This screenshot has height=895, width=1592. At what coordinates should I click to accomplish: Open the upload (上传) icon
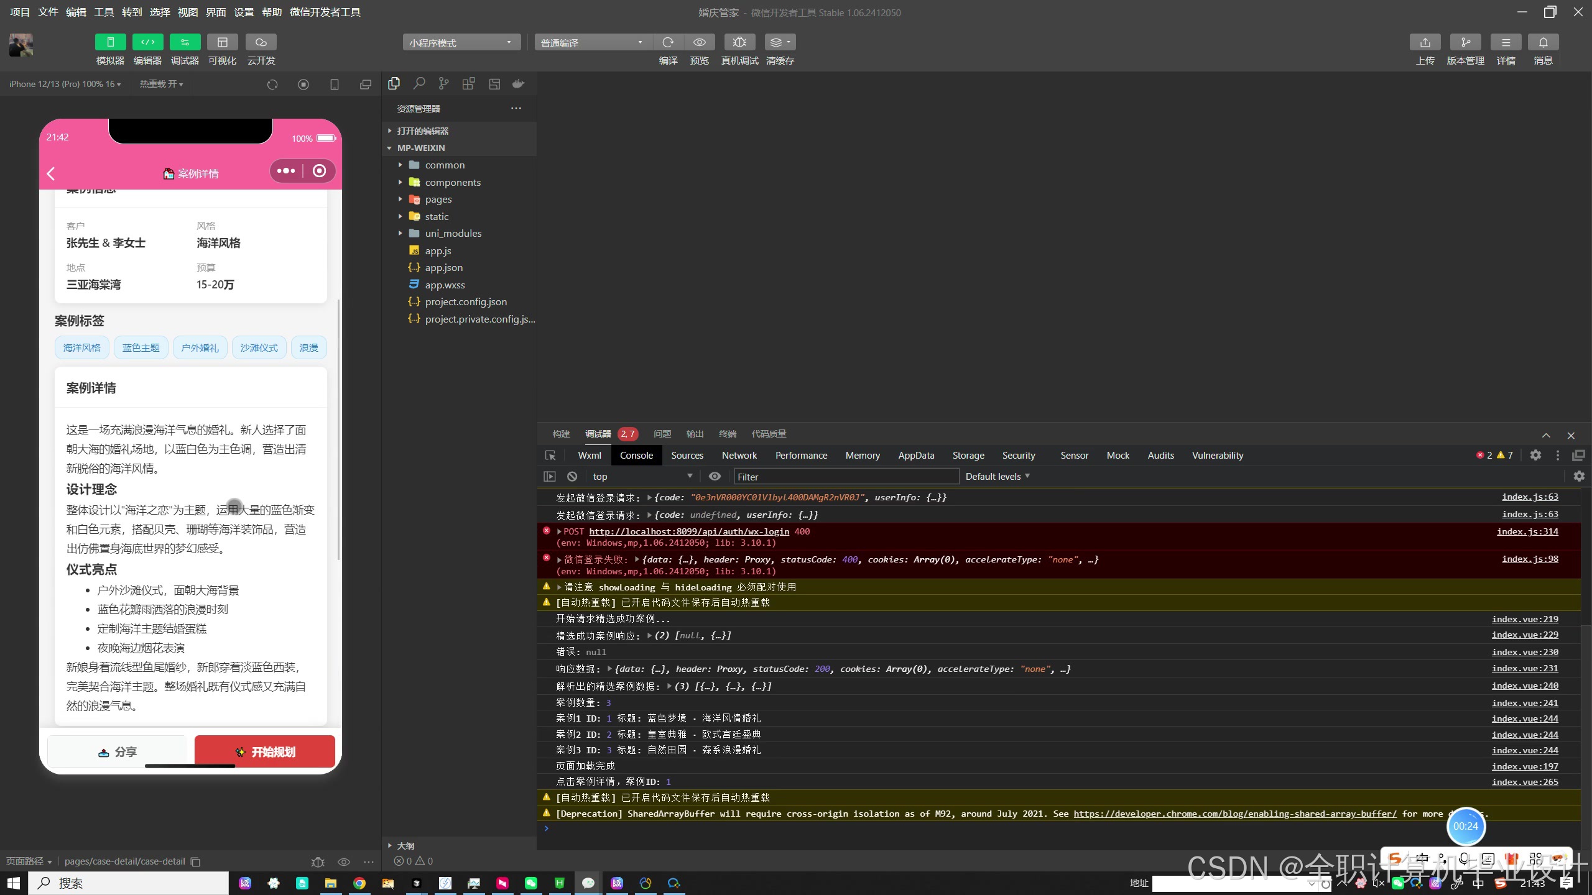[x=1425, y=42]
